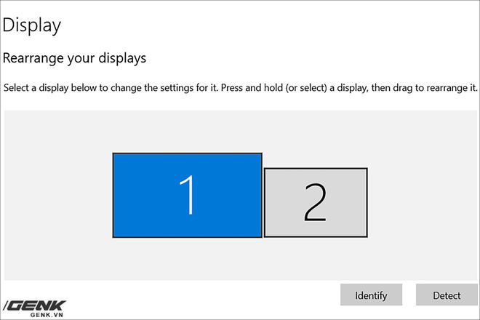480x320 pixels.
Task: Click the display selection instruction text
Action: 239,88
